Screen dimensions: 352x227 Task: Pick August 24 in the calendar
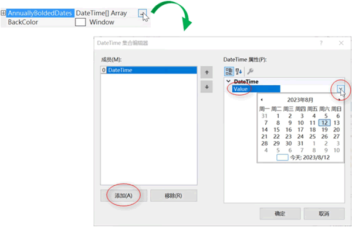point(300,136)
